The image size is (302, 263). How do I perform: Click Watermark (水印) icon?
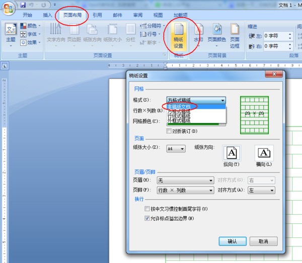point(198,35)
